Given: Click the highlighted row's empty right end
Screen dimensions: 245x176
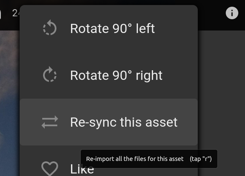Looking at the screenshot, I should coord(187,122).
